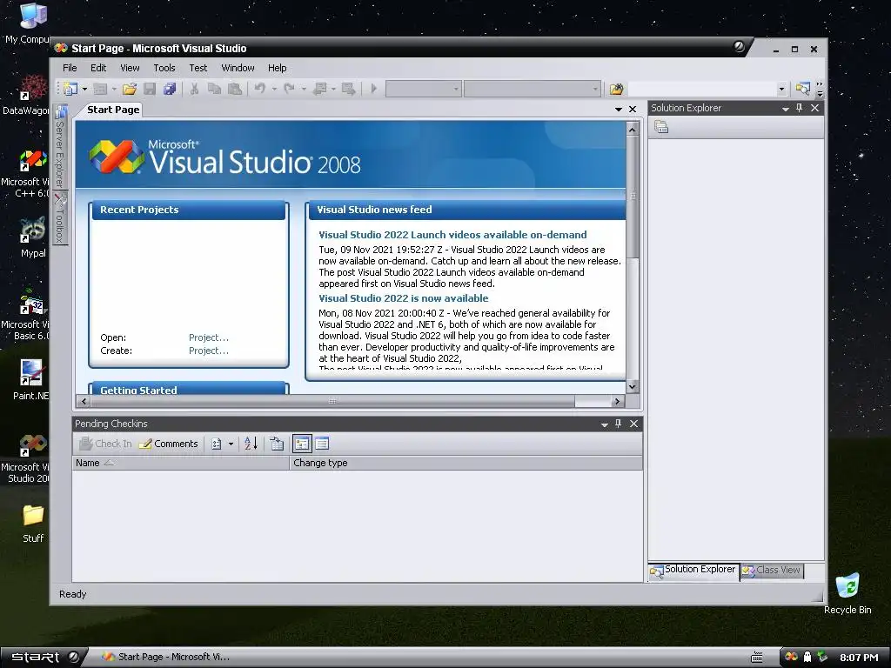Click the Recycle Bin desktop icon
Screen dimensions: 891x668
pos(847,593)
